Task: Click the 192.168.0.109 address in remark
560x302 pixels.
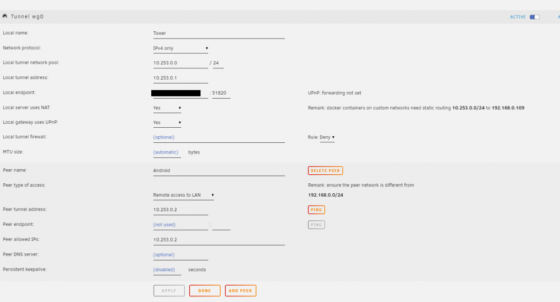Action: pos(508,108)
